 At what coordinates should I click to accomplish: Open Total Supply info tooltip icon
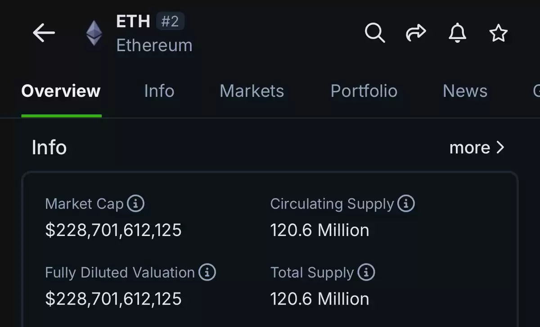pyautogui.click(x=366, y=272)
